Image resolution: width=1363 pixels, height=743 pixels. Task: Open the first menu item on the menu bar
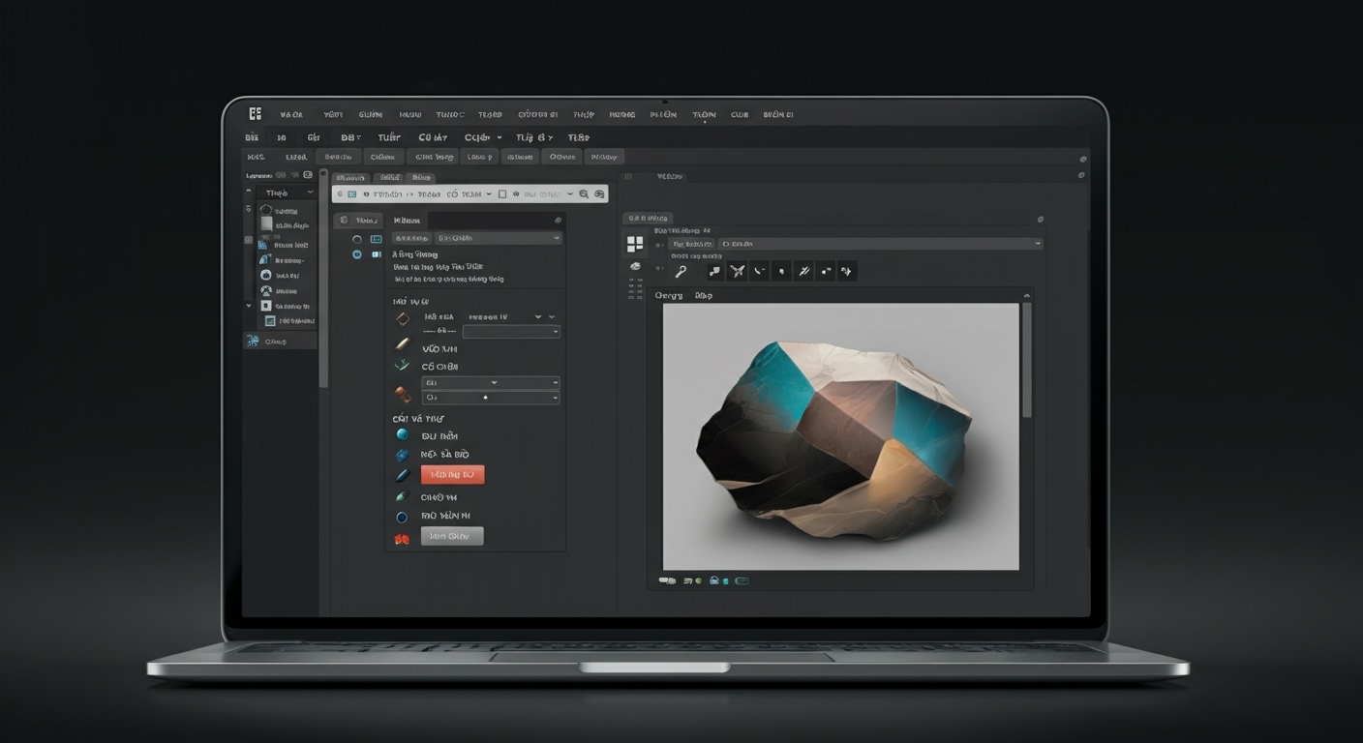(291, 114)
